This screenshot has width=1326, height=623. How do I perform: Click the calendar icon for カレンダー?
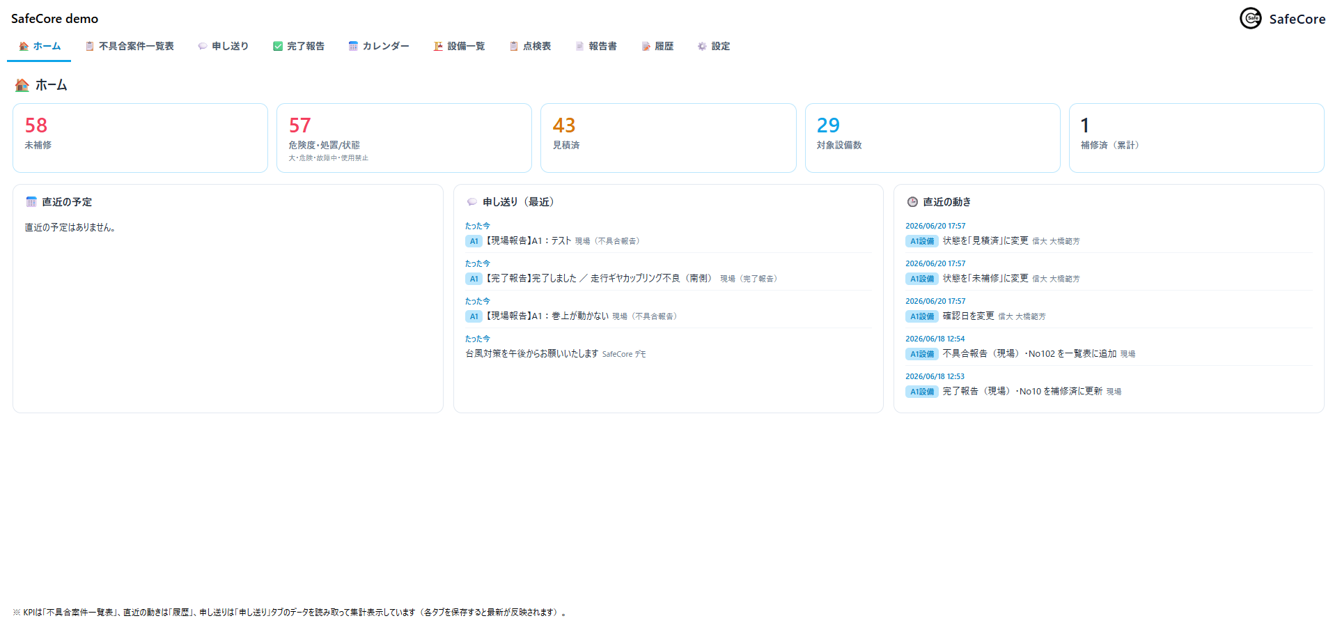point(353,46)
